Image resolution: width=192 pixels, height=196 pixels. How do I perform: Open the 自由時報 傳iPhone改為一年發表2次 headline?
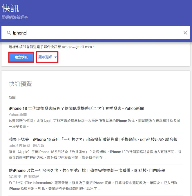87,170
